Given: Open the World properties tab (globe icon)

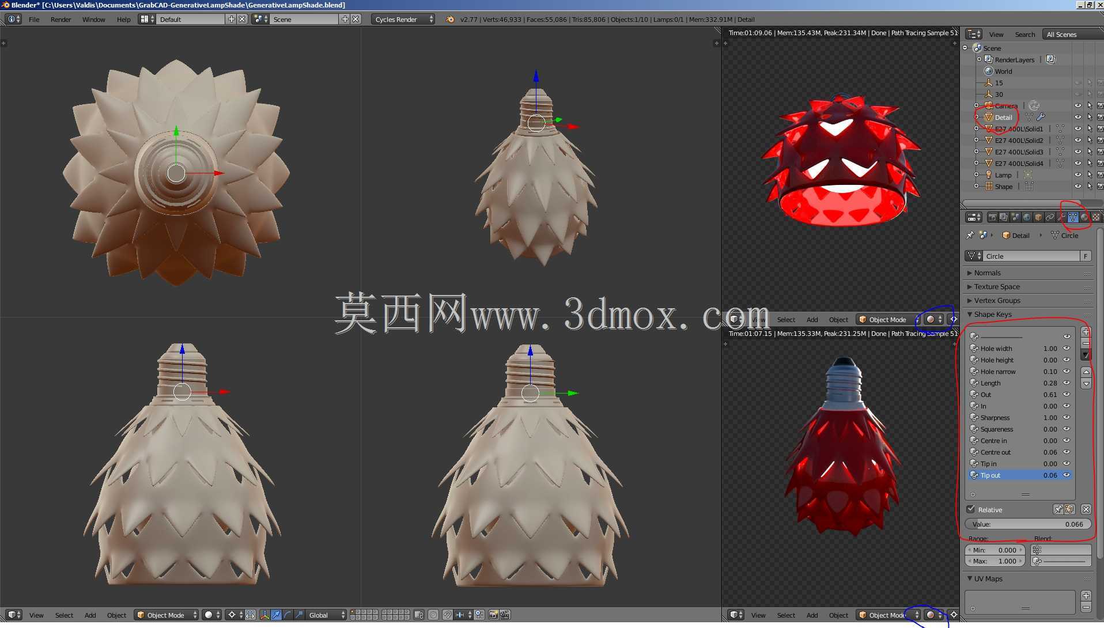Looking at the screenshot, I should (1027, 217).
